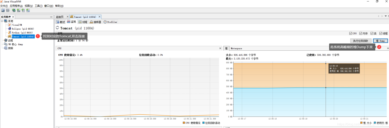Image resolution: width=389 pixels, height=128 pixels.
Task: Open the 线程 threads subtab
Action: (x=83, y=22)
